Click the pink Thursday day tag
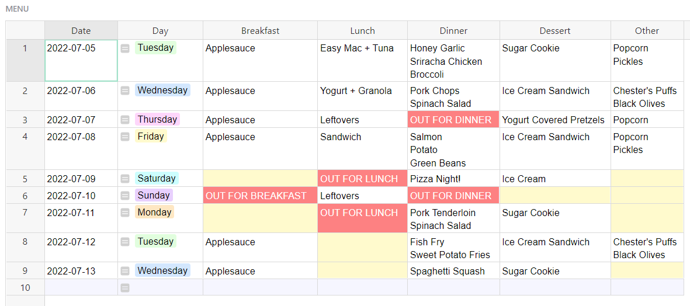This screenshot has width=690, height=306. click(157, 120)
